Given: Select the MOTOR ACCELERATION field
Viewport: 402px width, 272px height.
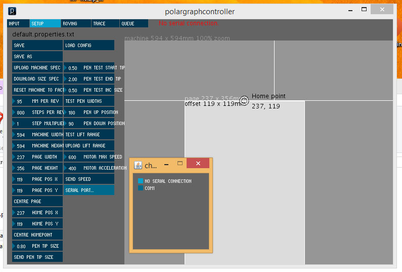Looking at the screenshot, I should click(x=89, y=168).
